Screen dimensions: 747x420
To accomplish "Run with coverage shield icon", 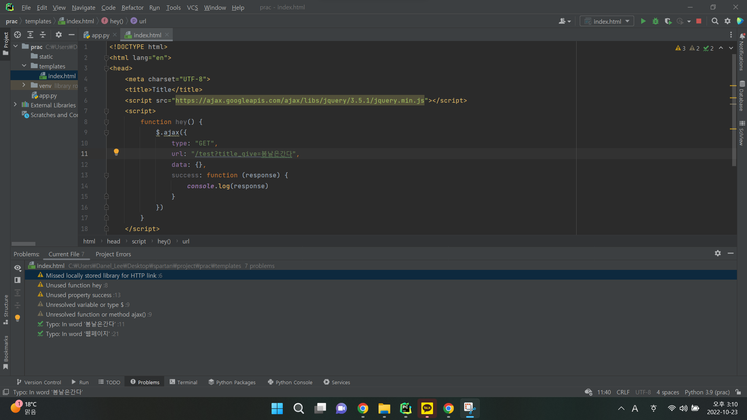I will [x=668, y=21].
